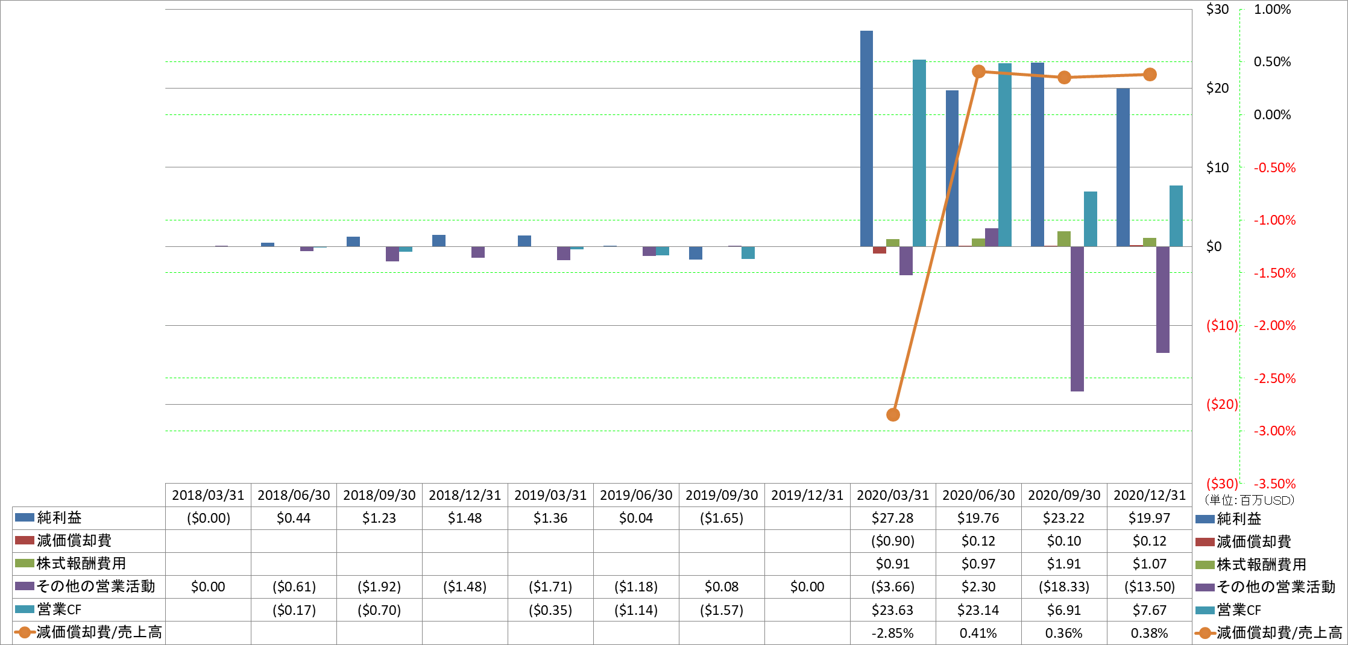Click the 2018/06/30 date column header

(294, 495)
